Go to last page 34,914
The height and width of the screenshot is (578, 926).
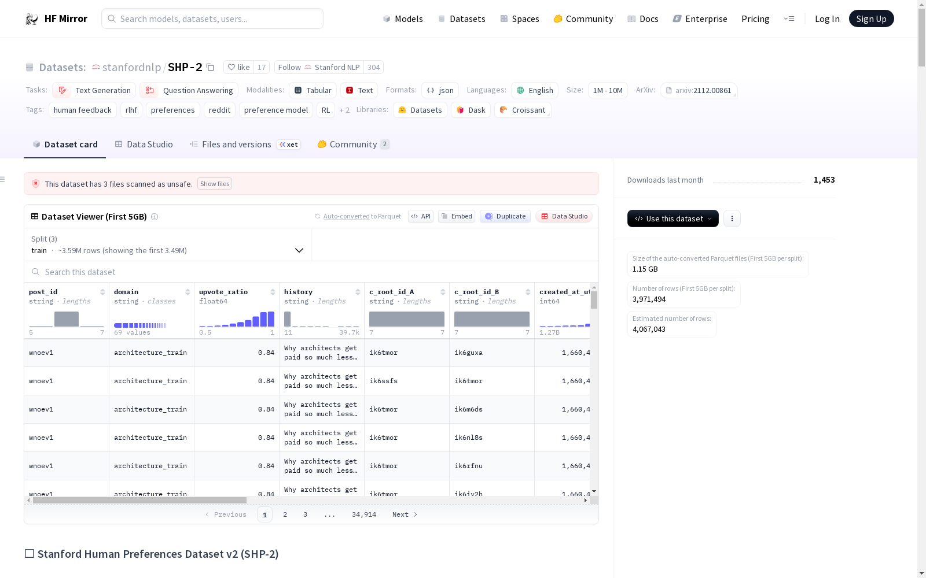[364, 514]
